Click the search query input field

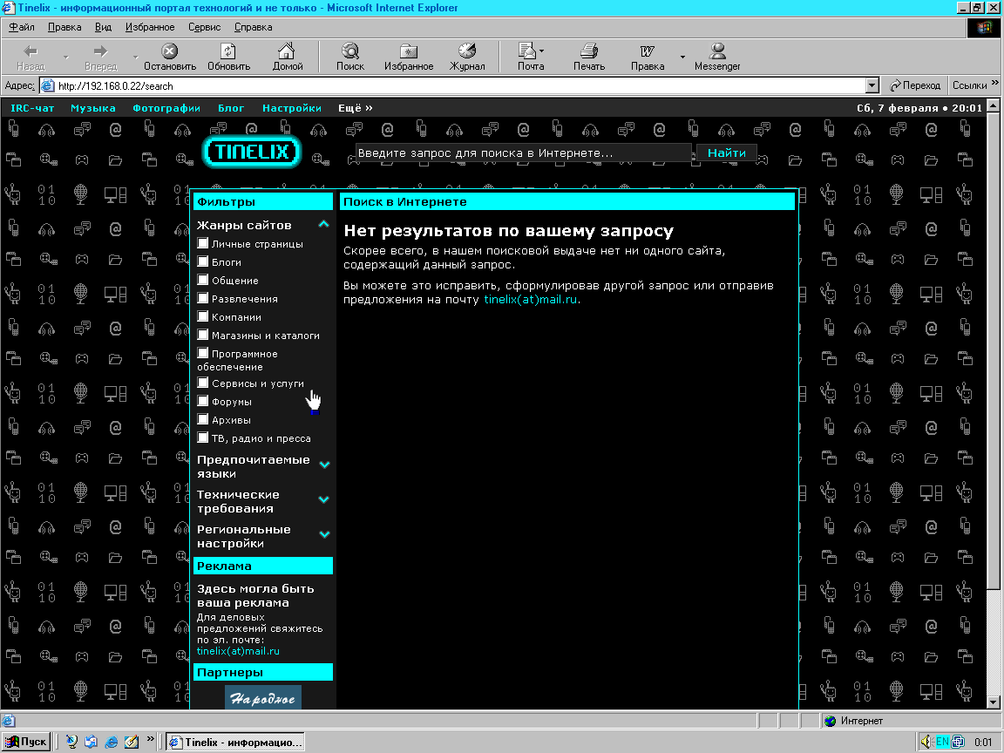(x=523, y=153)
